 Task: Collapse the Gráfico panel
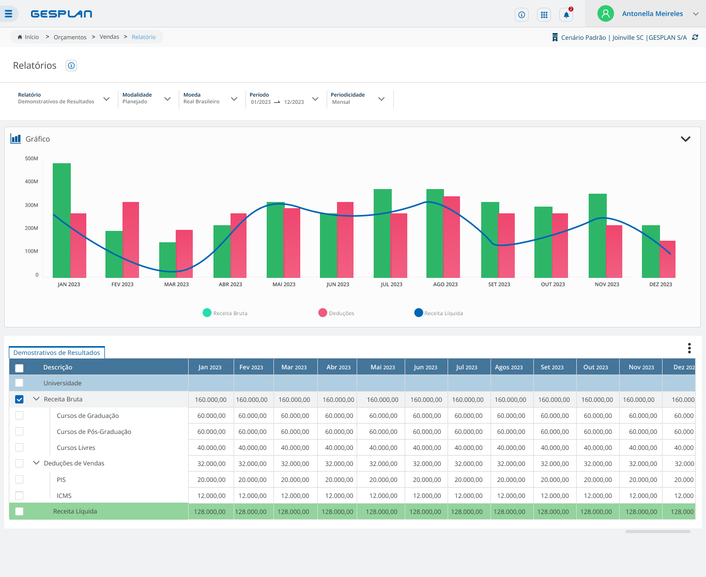pos(685,139)
